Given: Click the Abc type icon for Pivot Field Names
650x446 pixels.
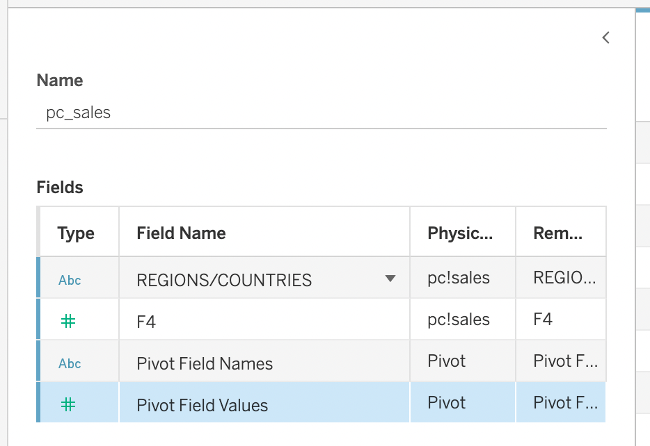Looking at the screenshot, I should click(x=70, y=363).
